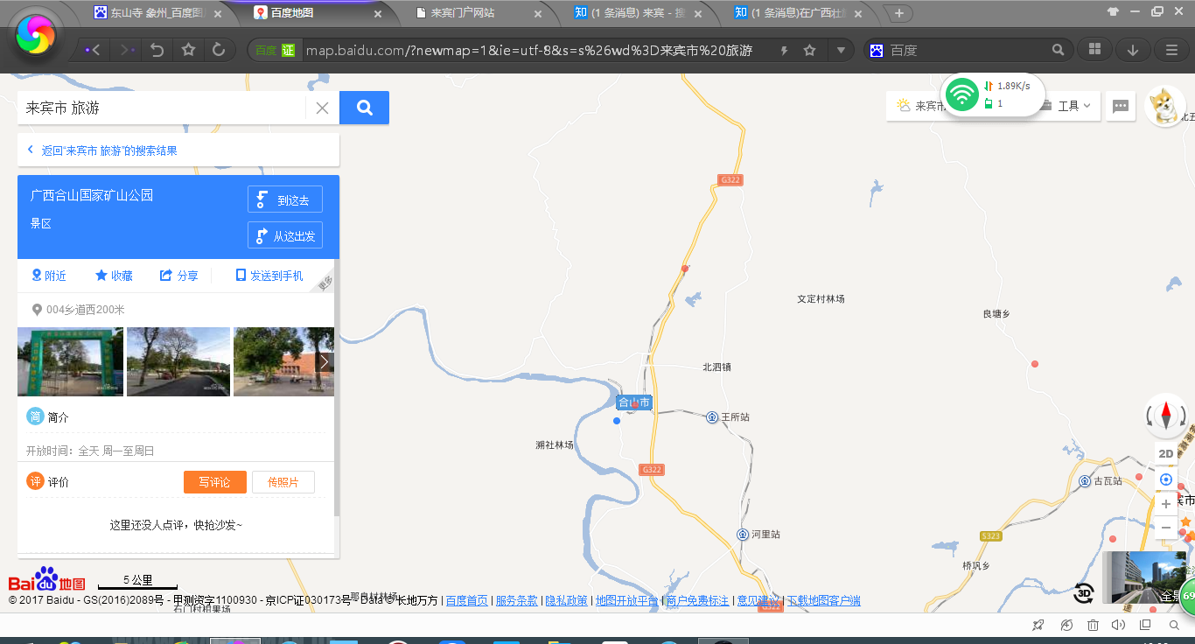Click the status bar rocket accelerator icon
1195x644 pixels.
point(1038,625)
